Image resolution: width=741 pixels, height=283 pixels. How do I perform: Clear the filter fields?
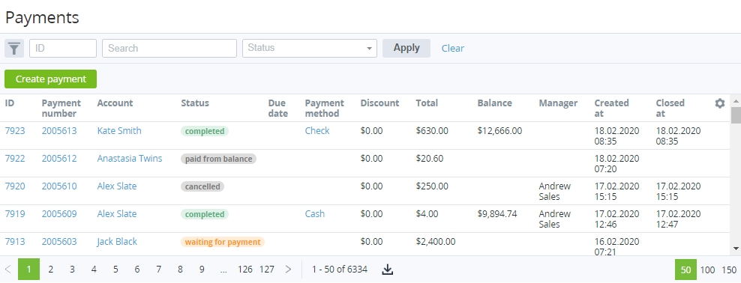(x=453, y=48)
